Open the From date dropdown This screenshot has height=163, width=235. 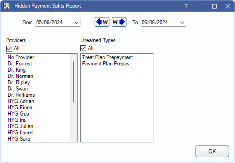click(77, 22)
